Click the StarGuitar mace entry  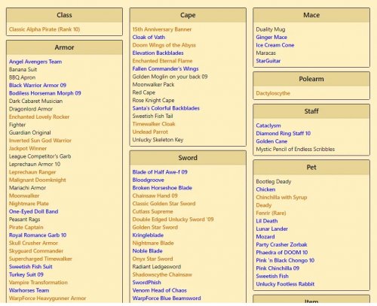tap(268, 61)
